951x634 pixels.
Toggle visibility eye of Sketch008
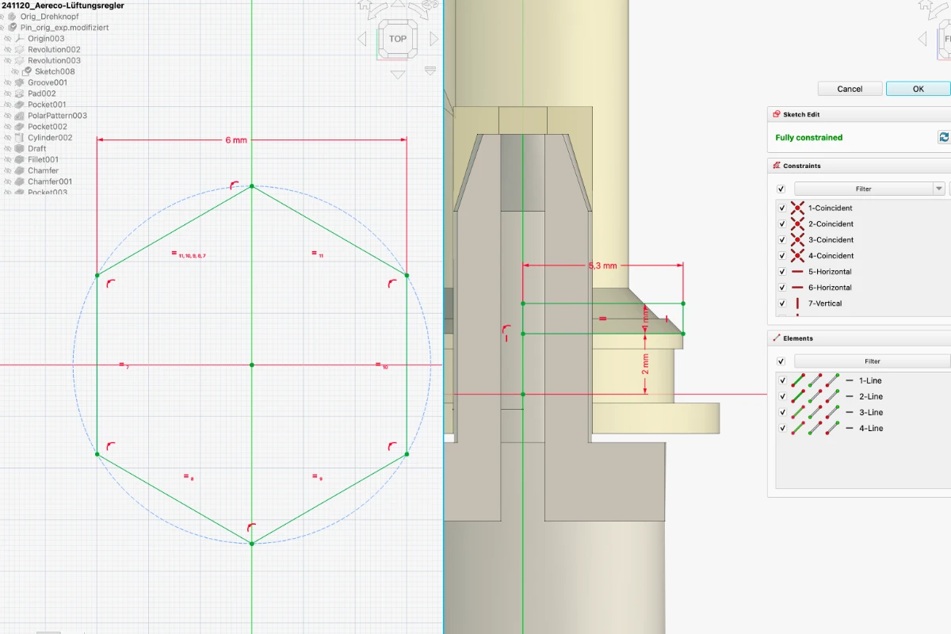click(x=15, y=71)
